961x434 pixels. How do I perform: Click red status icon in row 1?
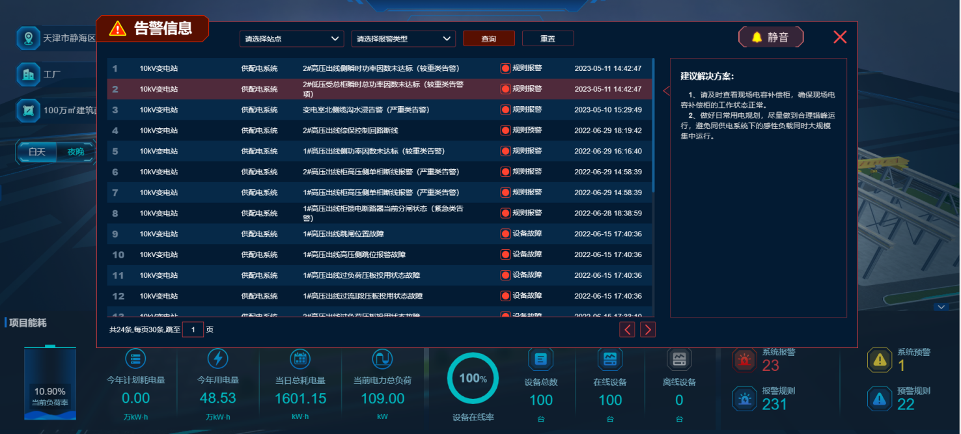pyautogui.click(x=505, y=68)
